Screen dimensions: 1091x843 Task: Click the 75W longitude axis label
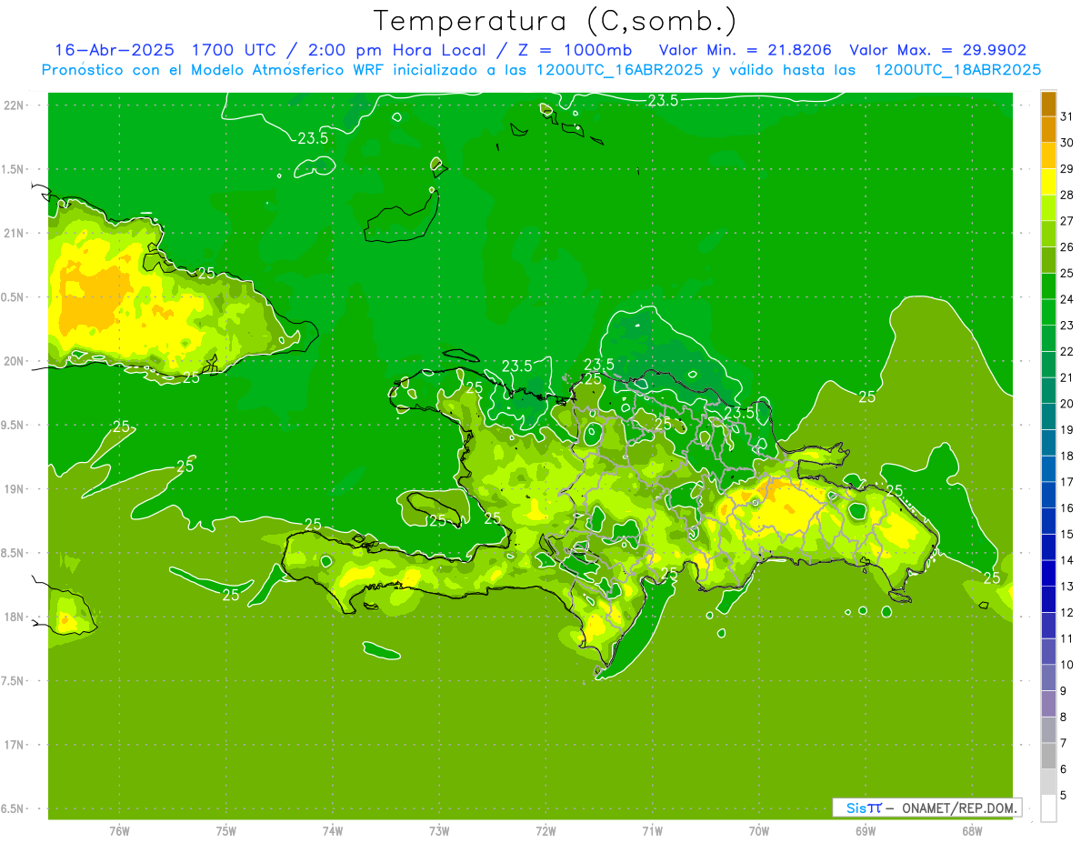tap(226, 831)
